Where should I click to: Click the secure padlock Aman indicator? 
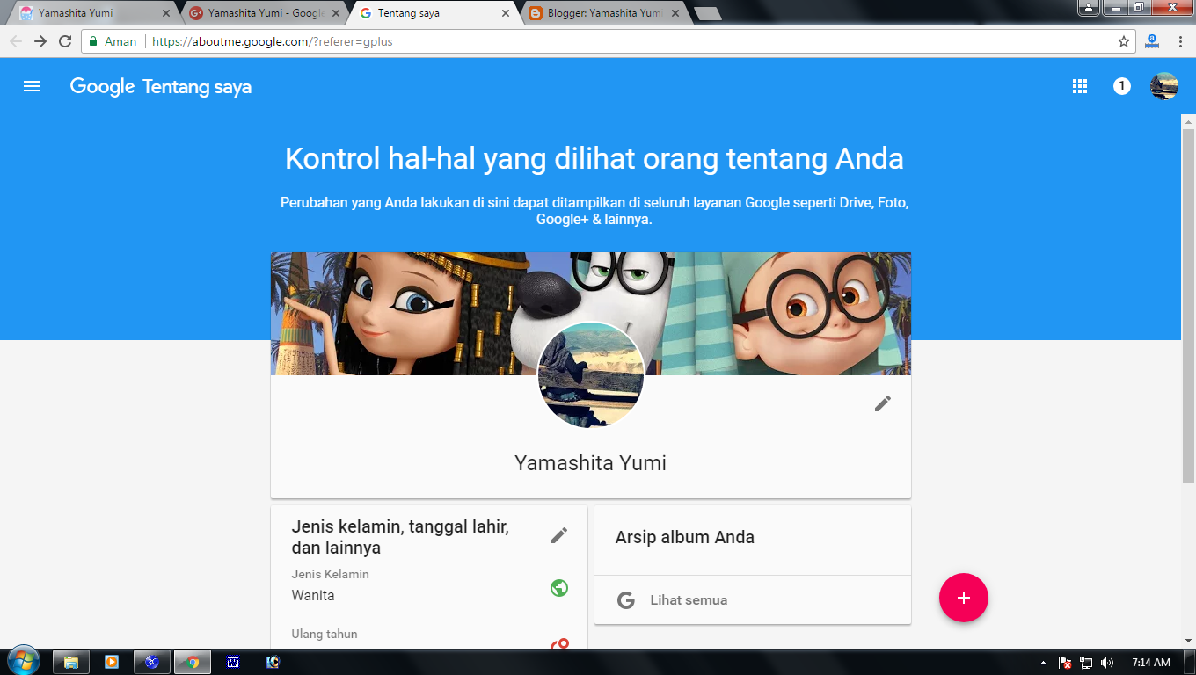[113, 41]
